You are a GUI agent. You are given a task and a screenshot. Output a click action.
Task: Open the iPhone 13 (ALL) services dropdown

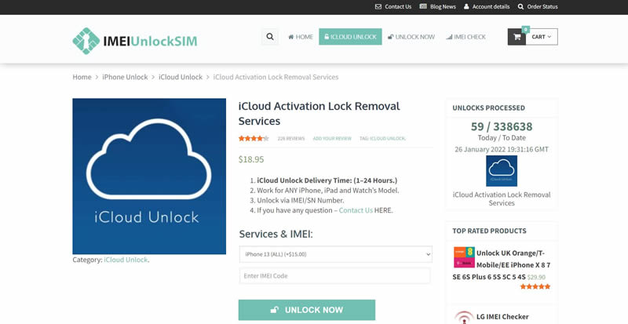(x=336, y=254)
